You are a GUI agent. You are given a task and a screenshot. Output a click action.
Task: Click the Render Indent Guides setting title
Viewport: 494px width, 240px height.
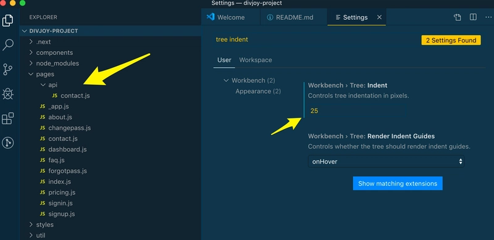pyautogui.click(x=371, y=136)
